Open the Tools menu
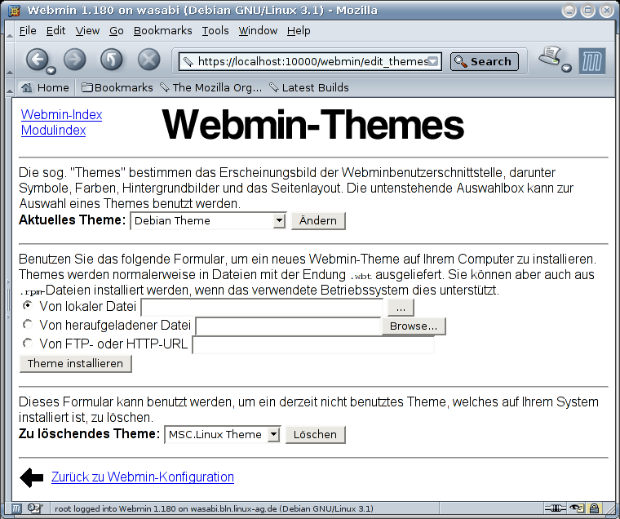The width and height of the screenshot is (620, 519). (x=215, y=30)
